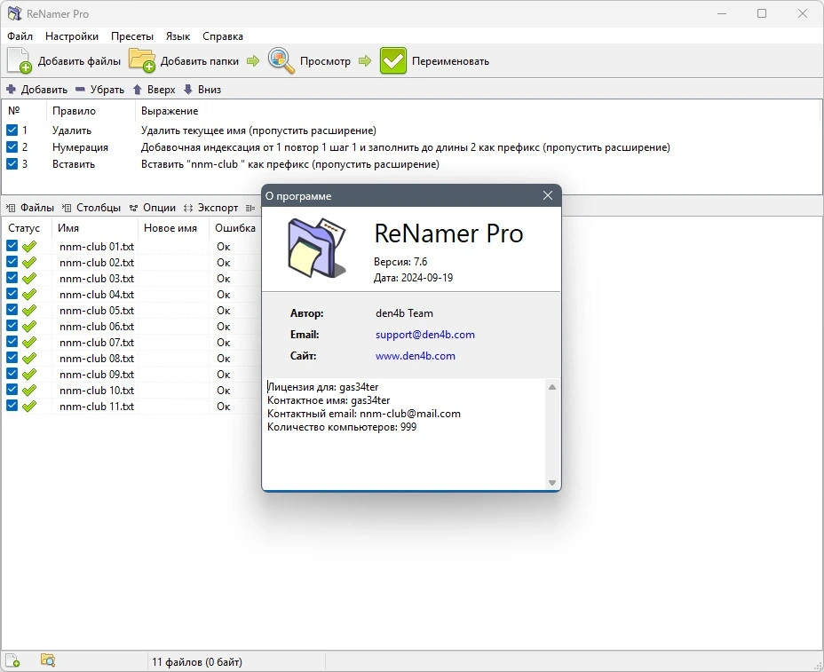Sort by Правило column header
Screen dimensions: 824x672
pyautogui.click(x=74, y=111)
